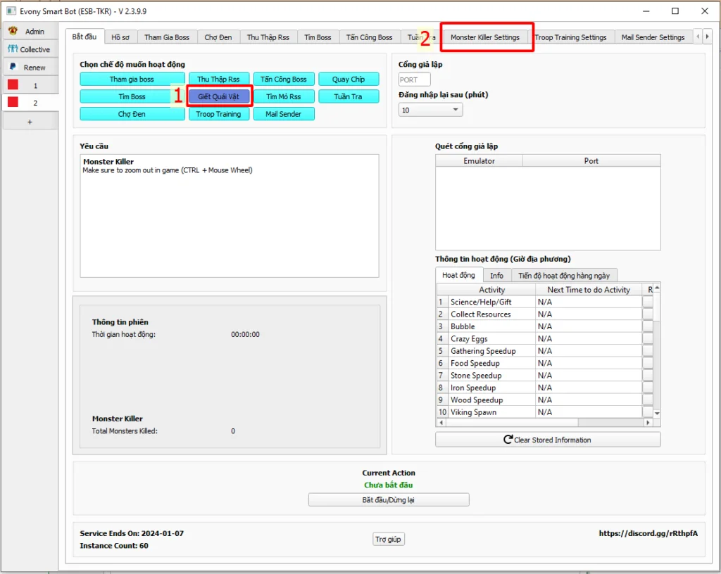Click the PayPal Renew icon
The width and height of the screenshot is (721, 574).
[x=13, y=67]
